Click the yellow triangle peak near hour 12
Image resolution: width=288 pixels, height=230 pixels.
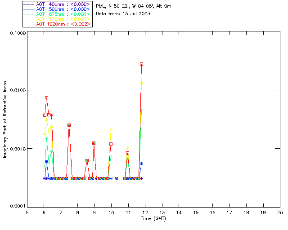(x=142, y=83)
